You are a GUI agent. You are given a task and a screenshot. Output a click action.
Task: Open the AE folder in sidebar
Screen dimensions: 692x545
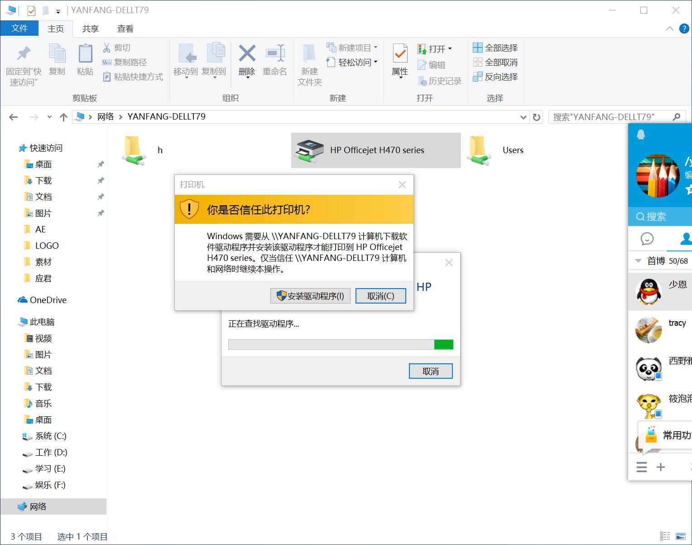click(x=40, y=229)
